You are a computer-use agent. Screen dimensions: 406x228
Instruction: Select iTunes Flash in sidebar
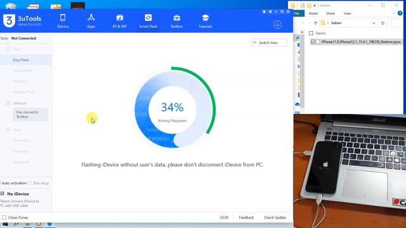(x=23, y=70)
